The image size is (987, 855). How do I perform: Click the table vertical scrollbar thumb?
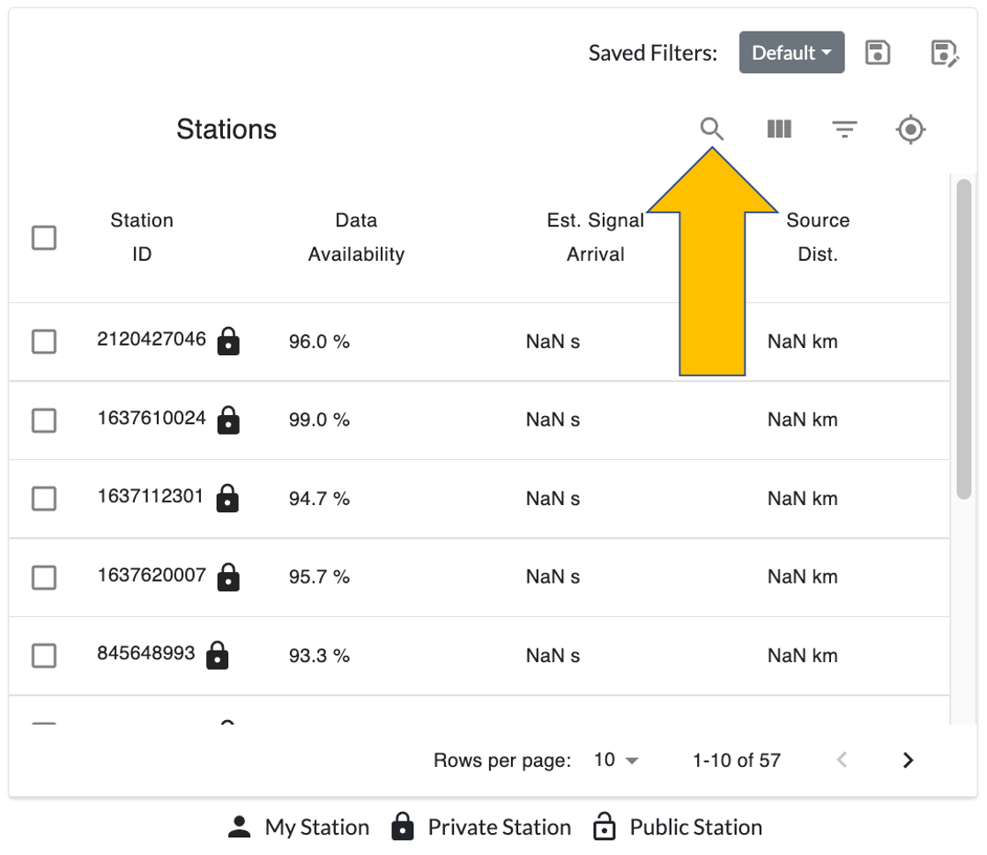point(964,339)
